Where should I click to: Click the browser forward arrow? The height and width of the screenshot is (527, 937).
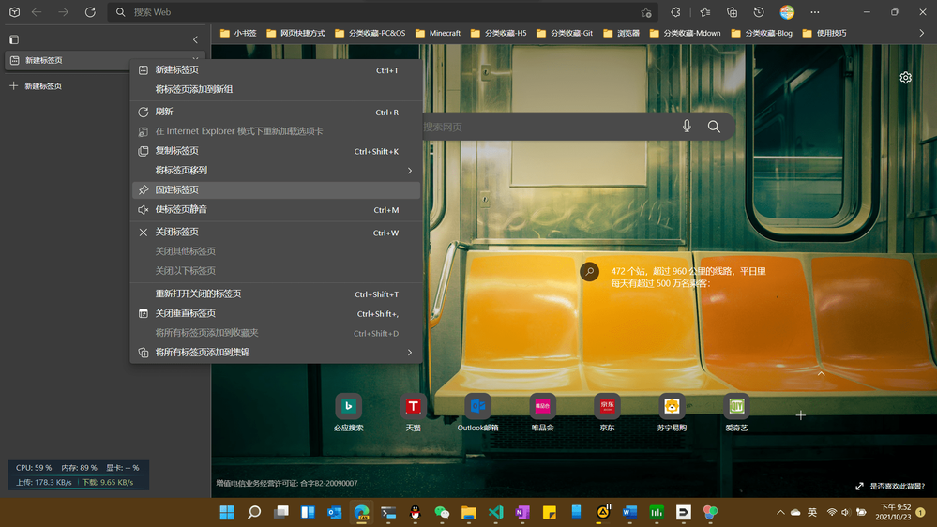(64, 12)
